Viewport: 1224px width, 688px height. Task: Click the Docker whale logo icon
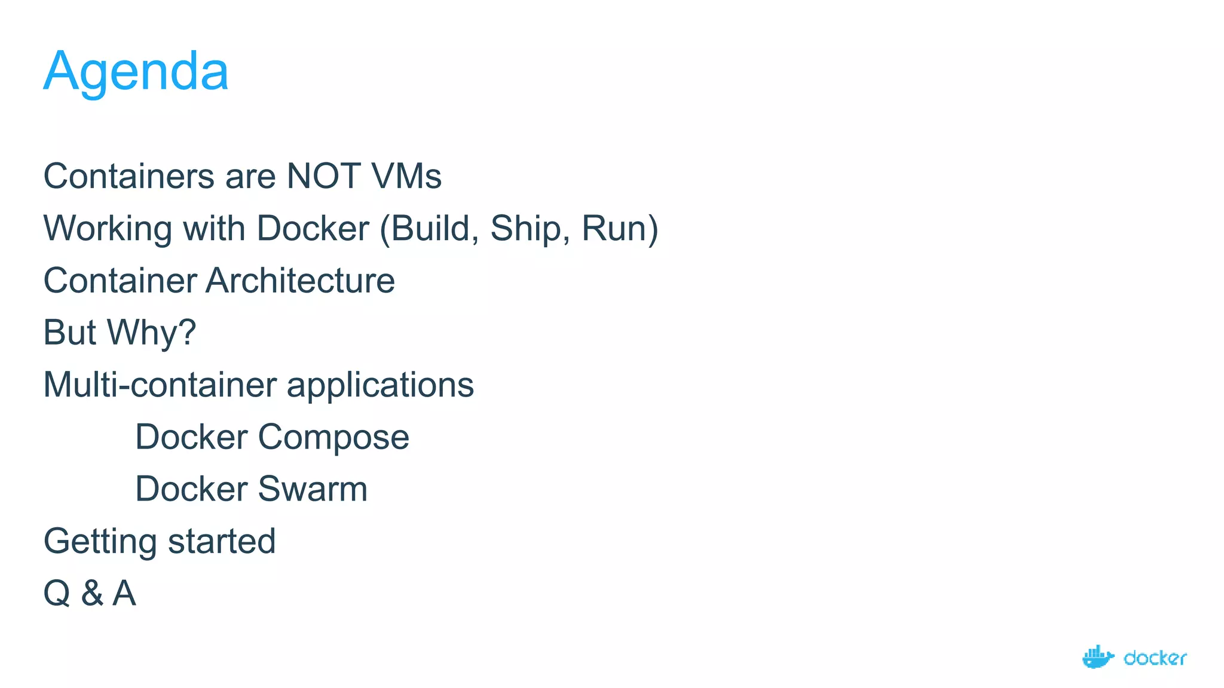pos(1098,657)
